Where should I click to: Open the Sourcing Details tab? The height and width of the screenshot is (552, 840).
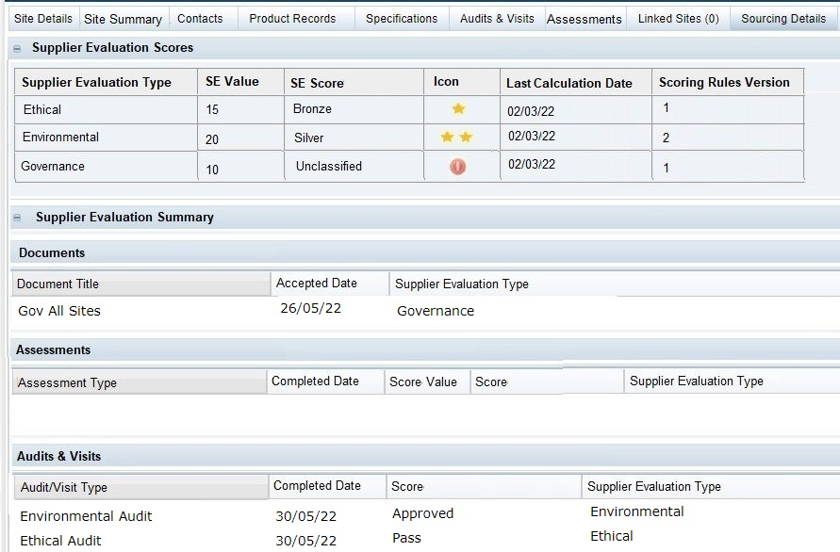tap(782, 17)
